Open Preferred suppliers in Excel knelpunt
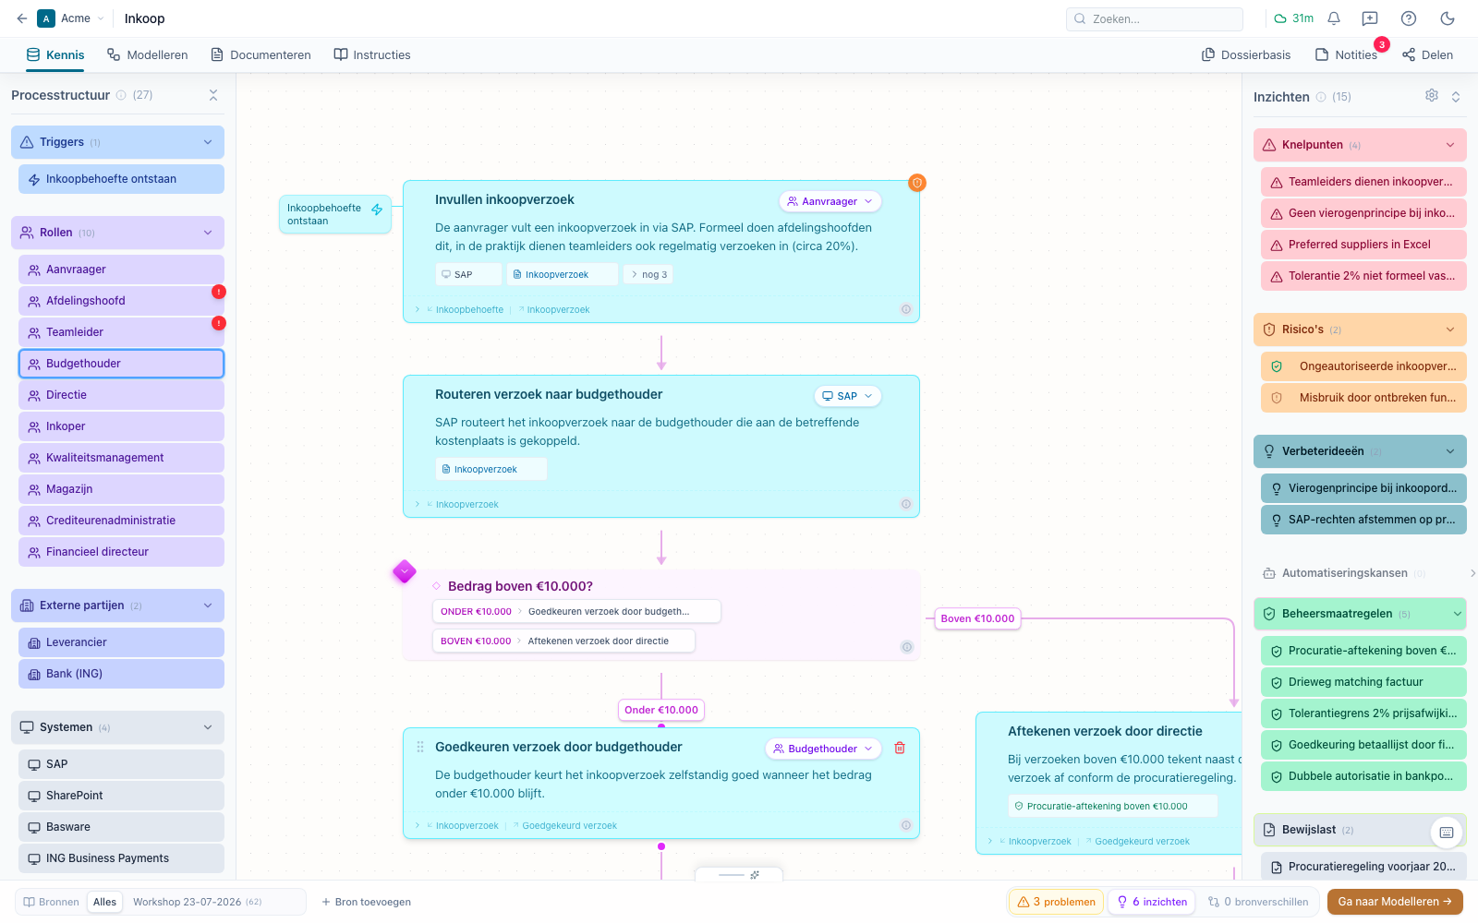 point(1363,245)
